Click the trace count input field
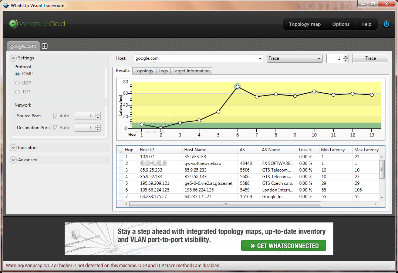This screenshot has width=398, height=273. tap(334, 59)
